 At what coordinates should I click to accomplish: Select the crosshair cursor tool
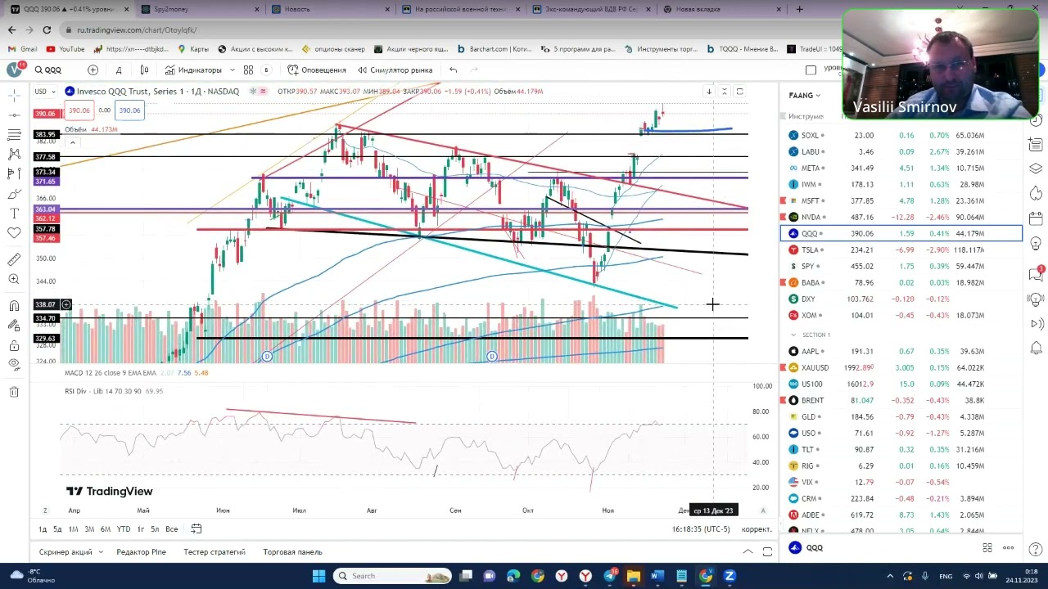pyautogui.click(x=14, y=95)
